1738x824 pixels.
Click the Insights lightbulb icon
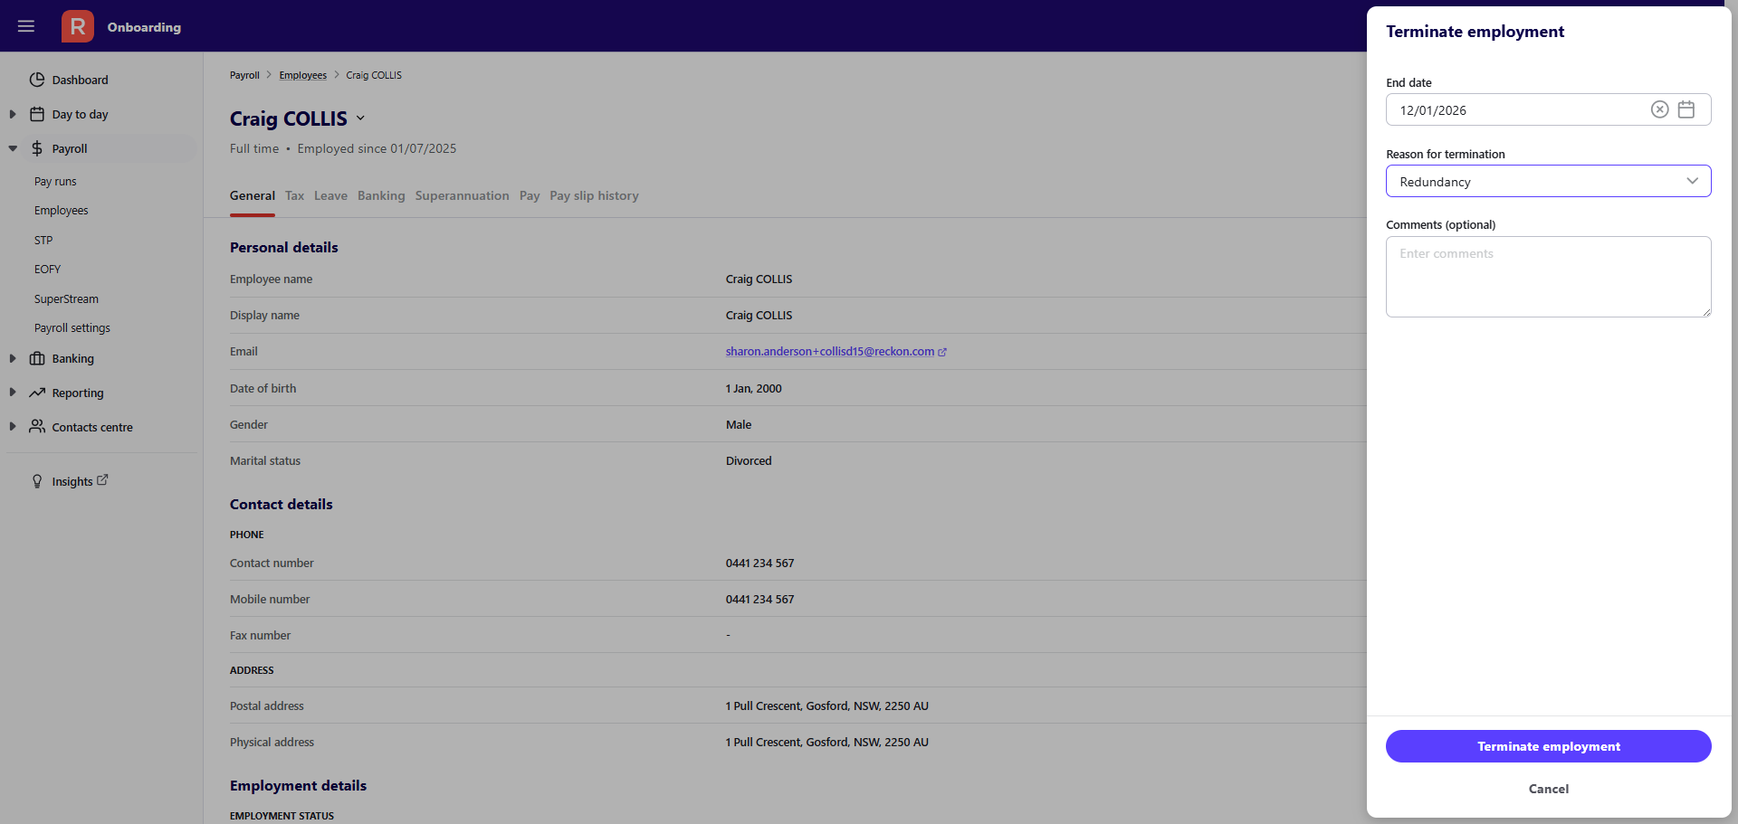(x=37, y=481)
